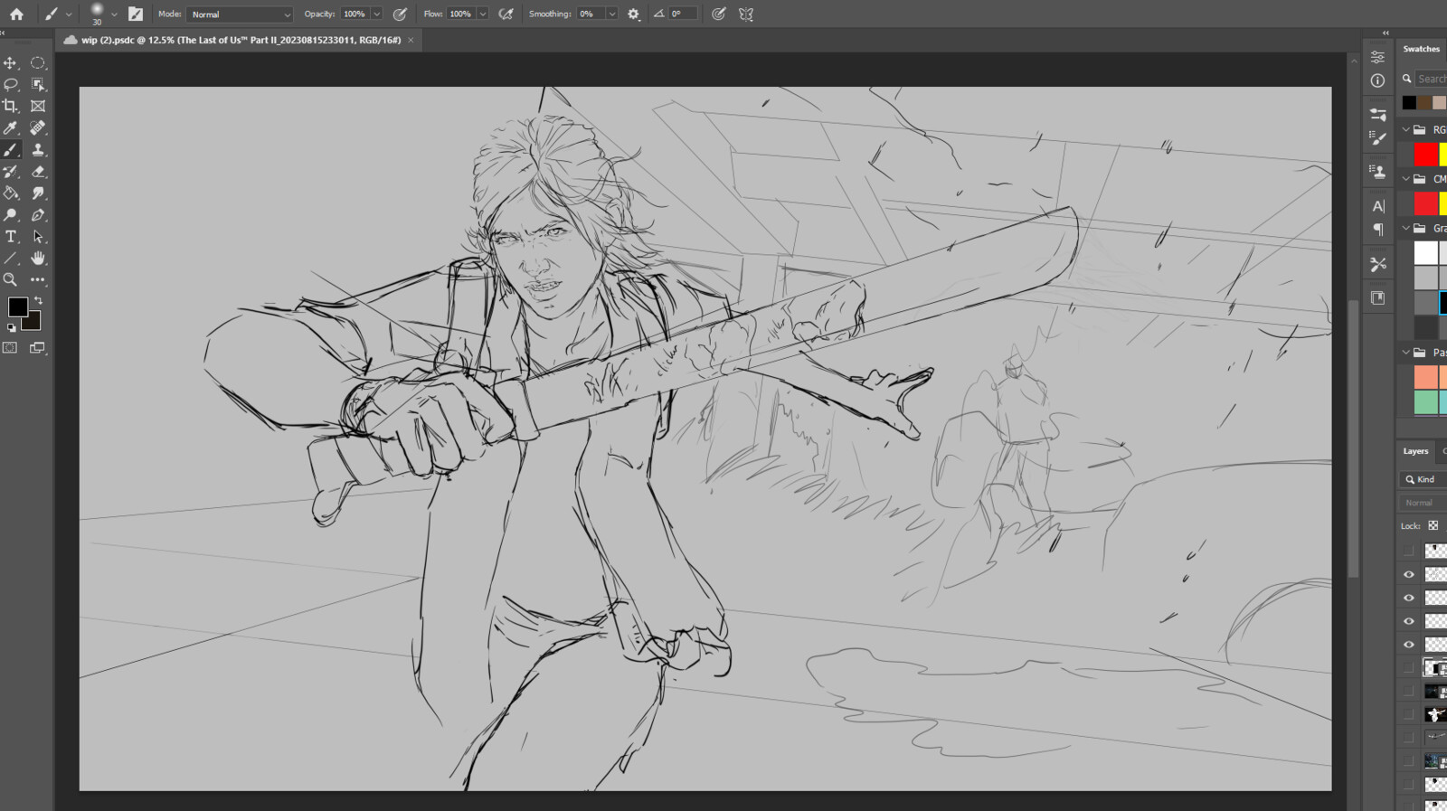This screenshot has height=811, width=1447.
Task: Click the brush angle input field
Action: point(683,14)
